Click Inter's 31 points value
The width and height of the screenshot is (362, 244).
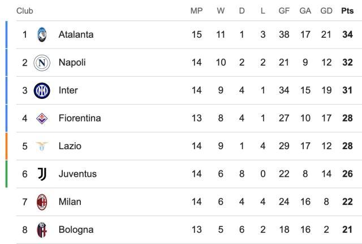tap(347, 90)
